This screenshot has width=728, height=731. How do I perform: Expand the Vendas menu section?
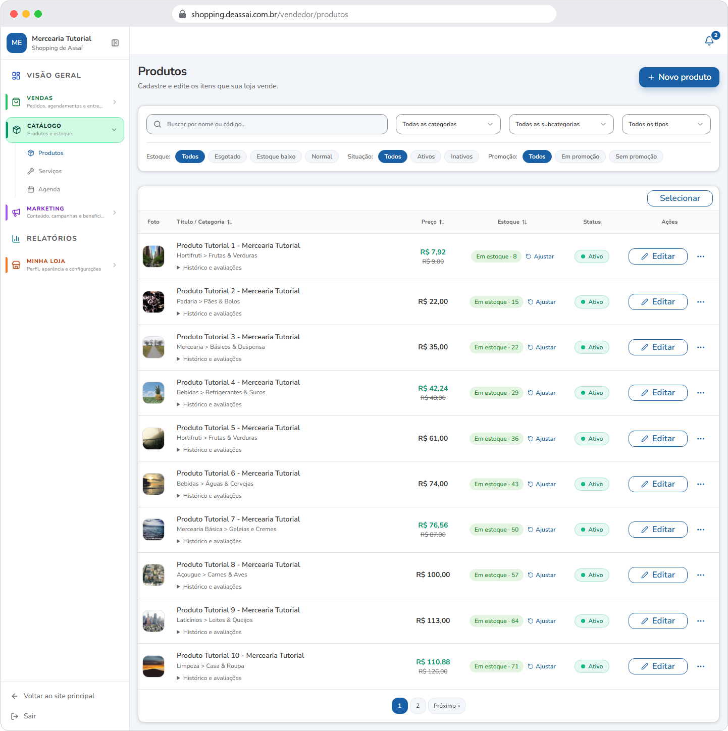pos(65,102)
